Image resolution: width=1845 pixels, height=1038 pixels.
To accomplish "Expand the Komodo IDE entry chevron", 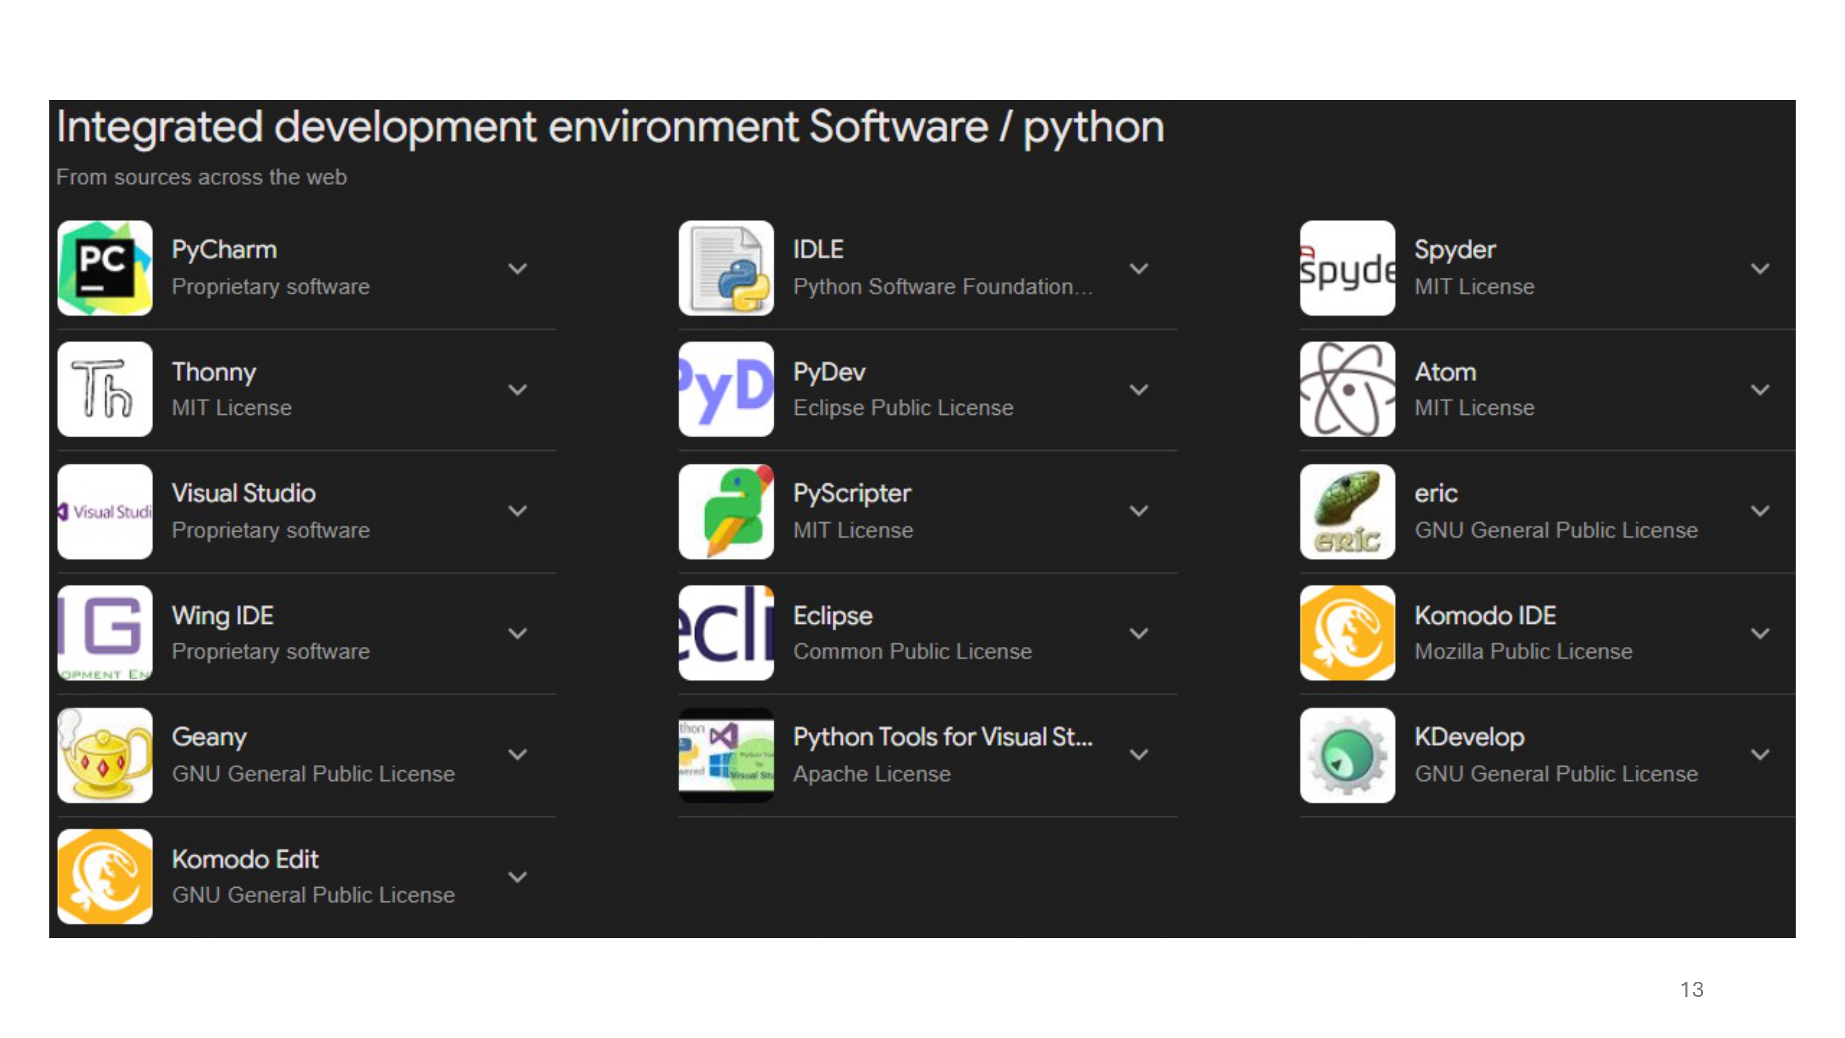I will coord(1760,633).
